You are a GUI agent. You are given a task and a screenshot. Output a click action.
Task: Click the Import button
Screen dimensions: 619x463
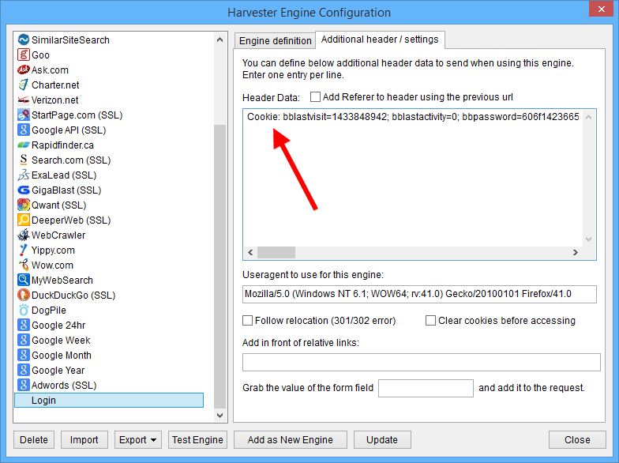pos(84,439)
